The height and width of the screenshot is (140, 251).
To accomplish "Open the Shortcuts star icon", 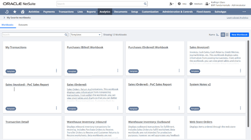I will (15, 12).
